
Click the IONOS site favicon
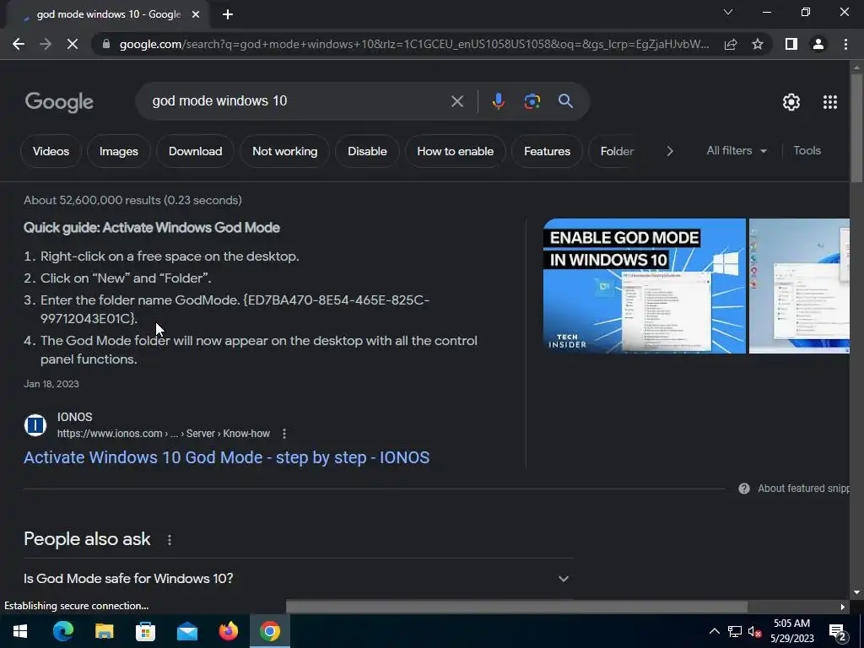pos(35,425)
